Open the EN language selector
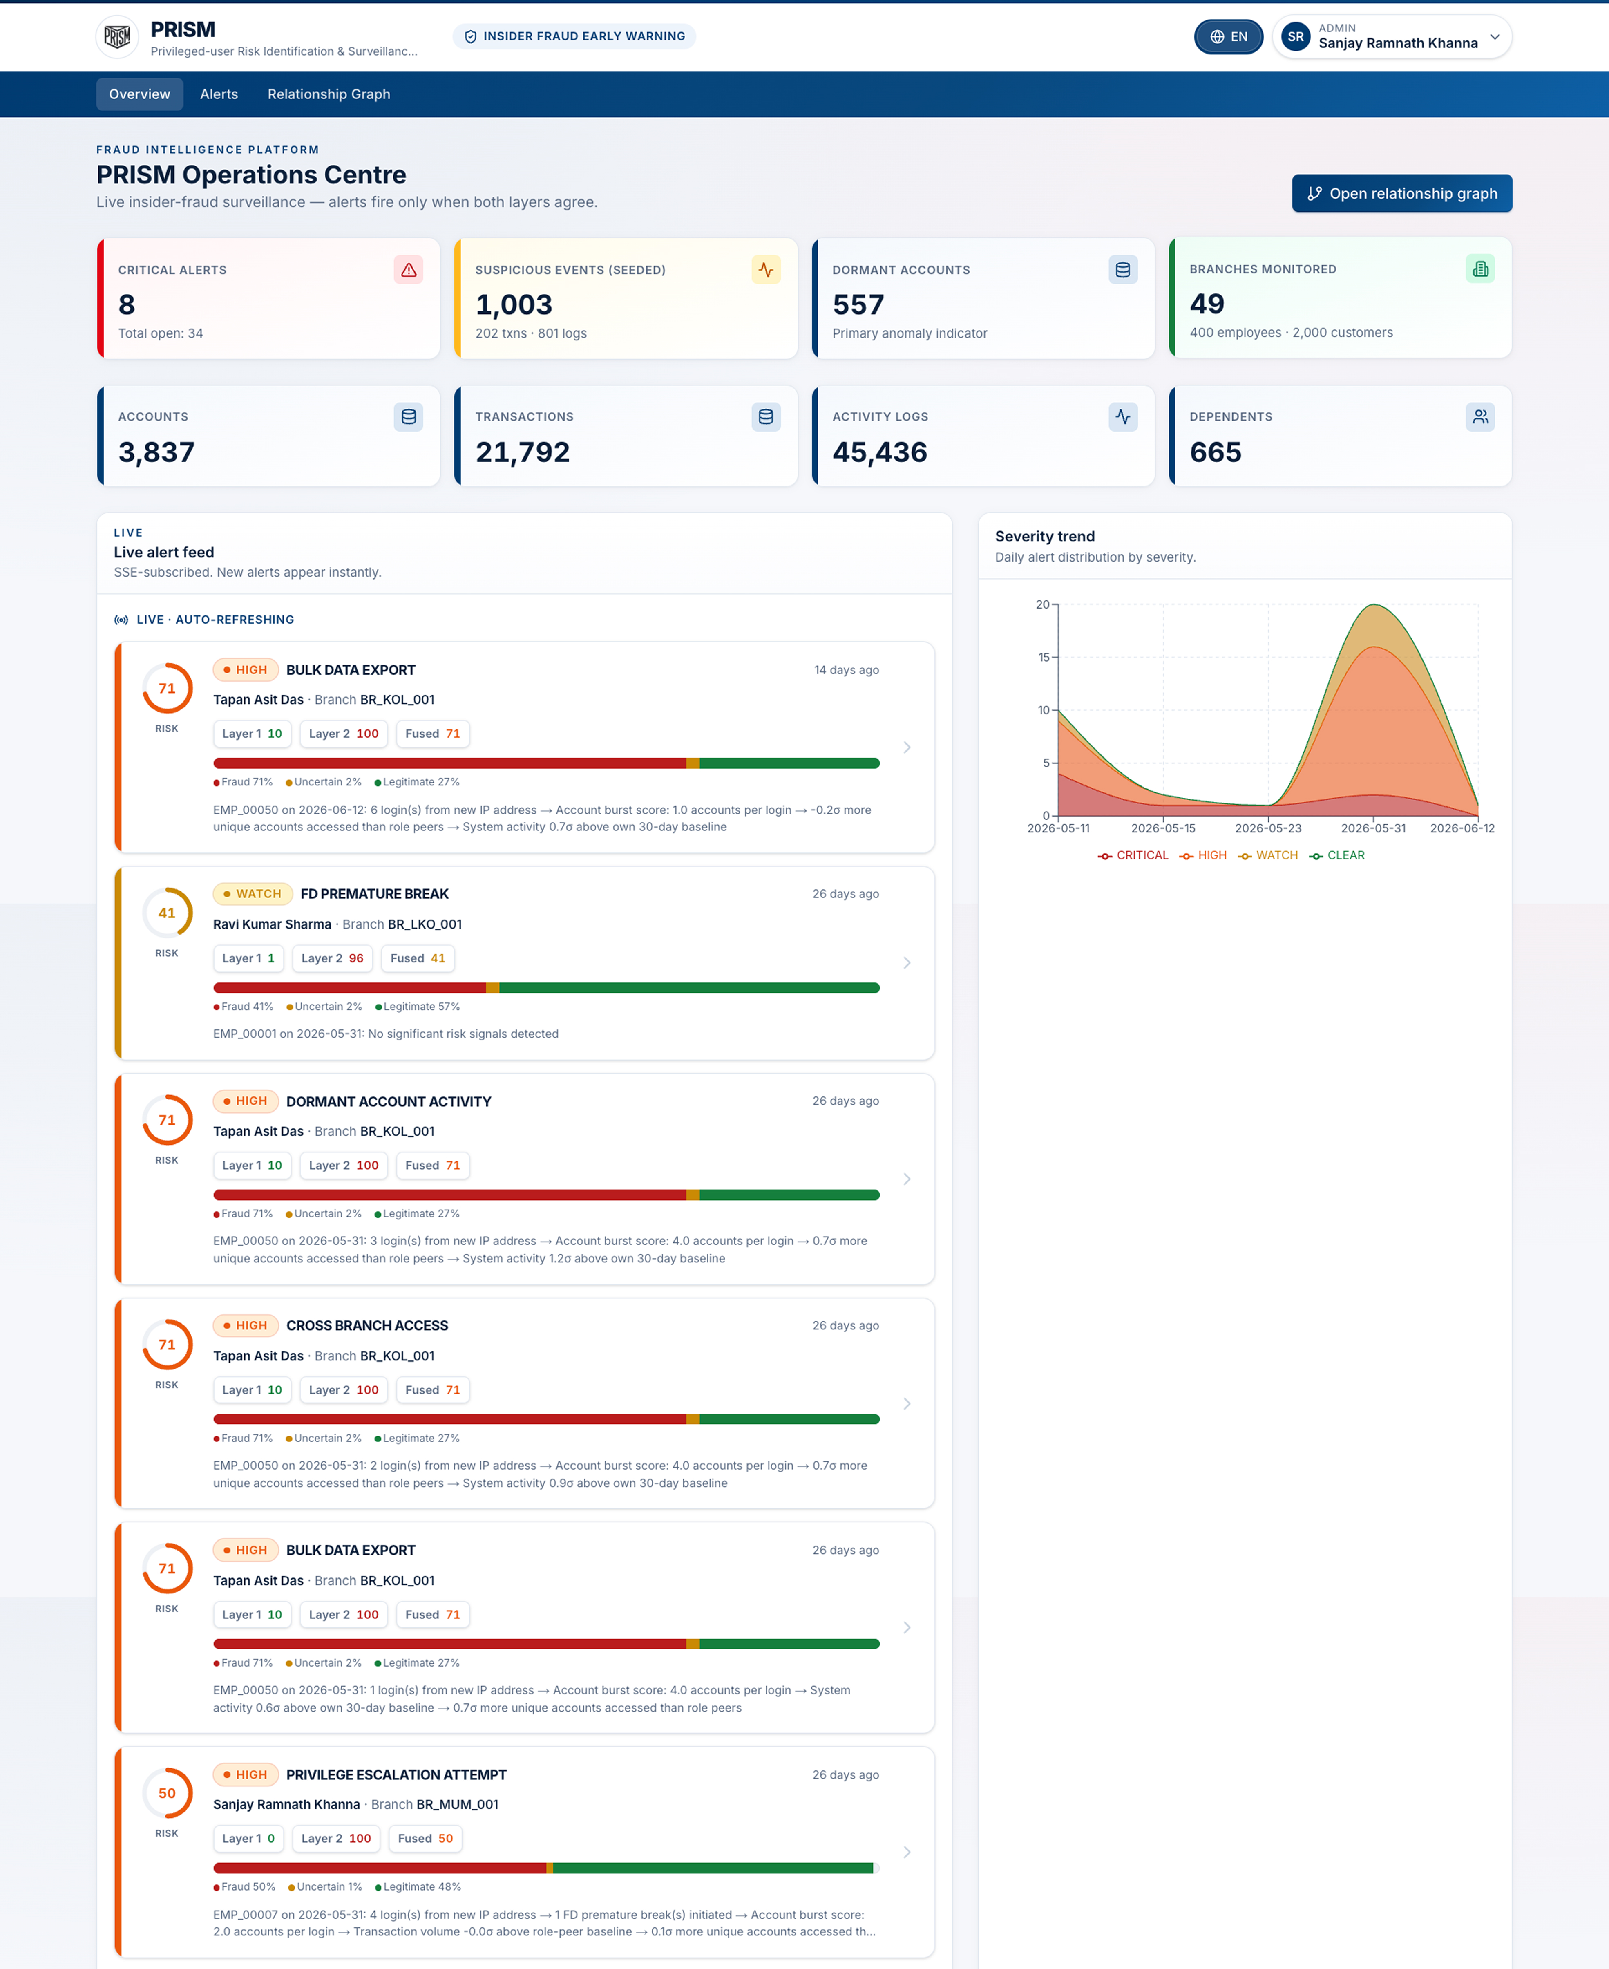 (1228, 37)
